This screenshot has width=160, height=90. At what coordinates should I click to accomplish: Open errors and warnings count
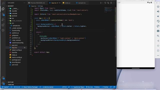pos(17,87)
